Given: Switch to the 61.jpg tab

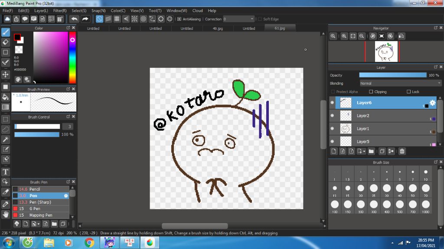Looking at the screenshot, I should (x=280, y=28).
